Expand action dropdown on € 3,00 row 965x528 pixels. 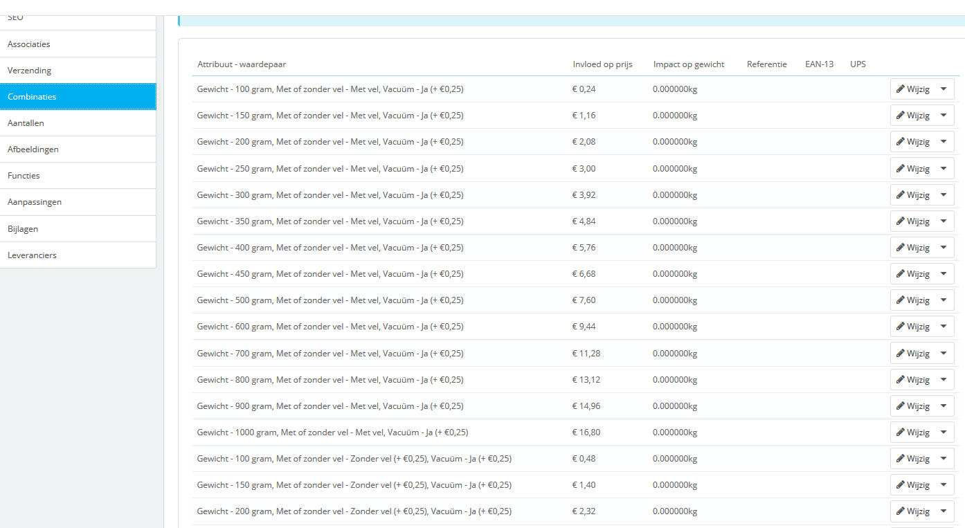(944, 168)
